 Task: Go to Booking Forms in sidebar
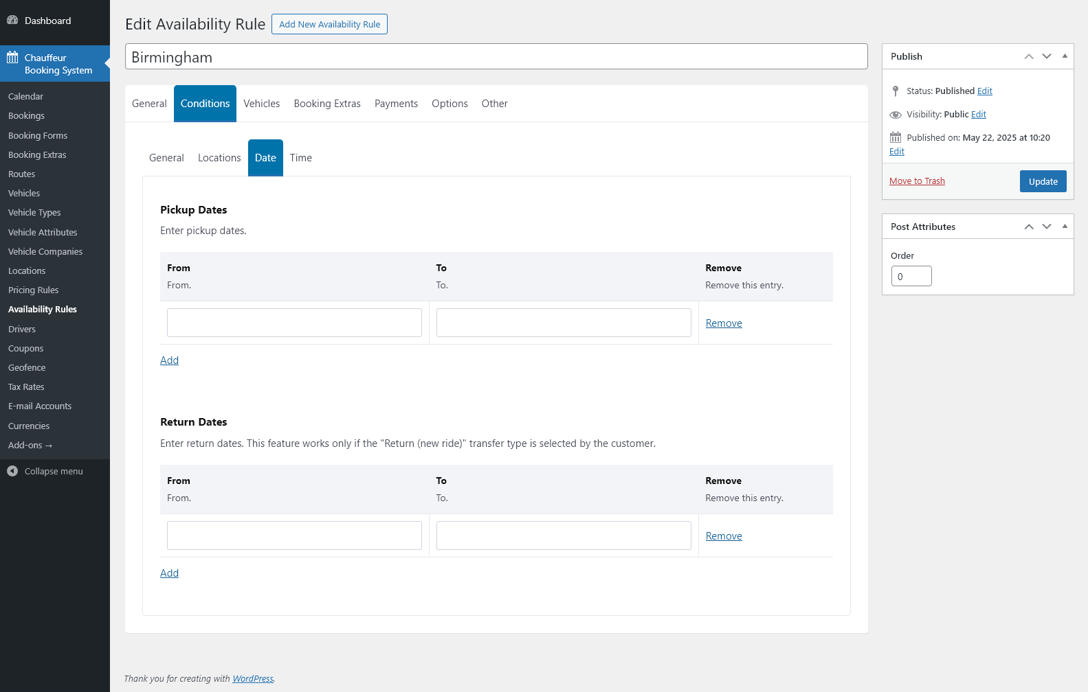[38, 136]
